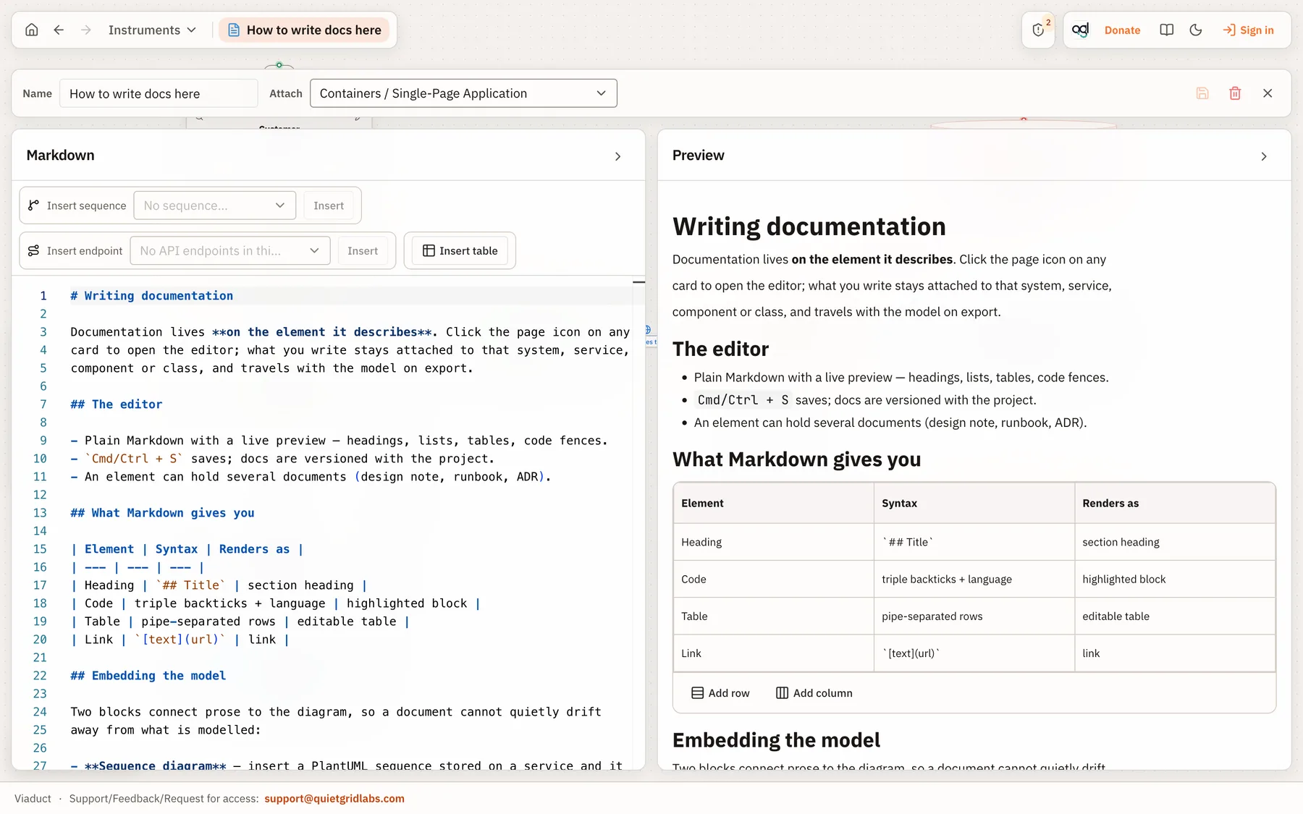Screen dimensions: 1303x814
Task: Select the How to write docs here tab
Action: 305,30
